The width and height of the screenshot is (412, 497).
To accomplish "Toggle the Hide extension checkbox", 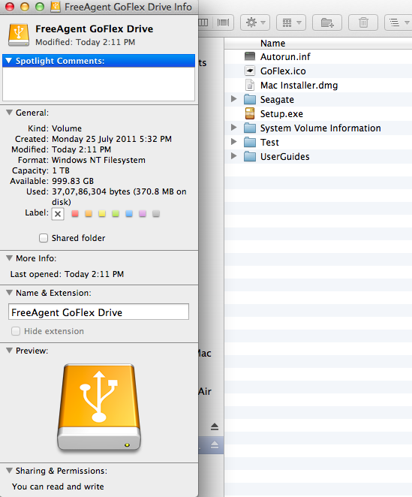I will pos(16,331).
